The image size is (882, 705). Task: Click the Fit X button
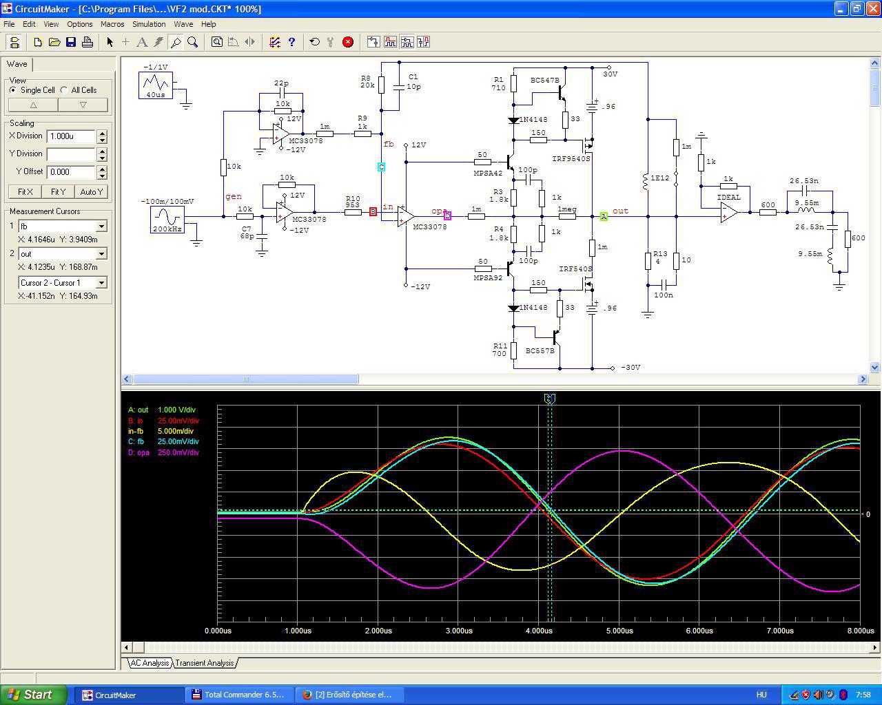(25, 192)
